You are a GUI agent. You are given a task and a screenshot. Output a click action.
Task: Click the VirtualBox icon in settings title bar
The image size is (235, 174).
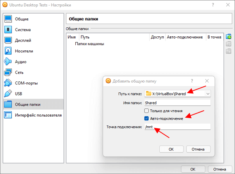tap(5, 5)
